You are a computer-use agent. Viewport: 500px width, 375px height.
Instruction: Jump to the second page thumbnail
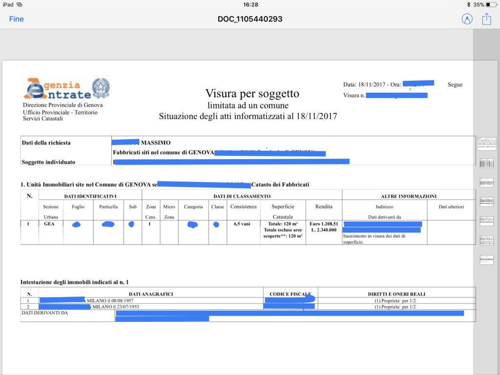point(486,163)
